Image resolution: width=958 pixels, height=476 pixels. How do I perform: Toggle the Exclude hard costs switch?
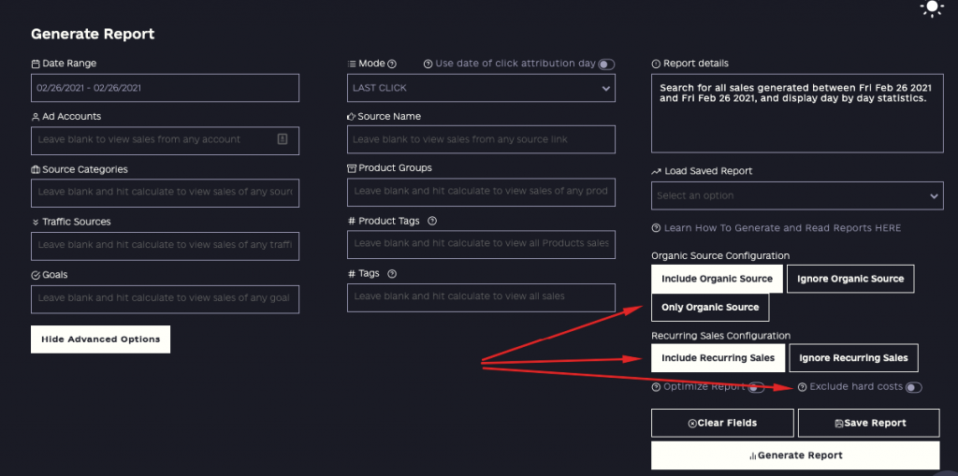[913, 387]
